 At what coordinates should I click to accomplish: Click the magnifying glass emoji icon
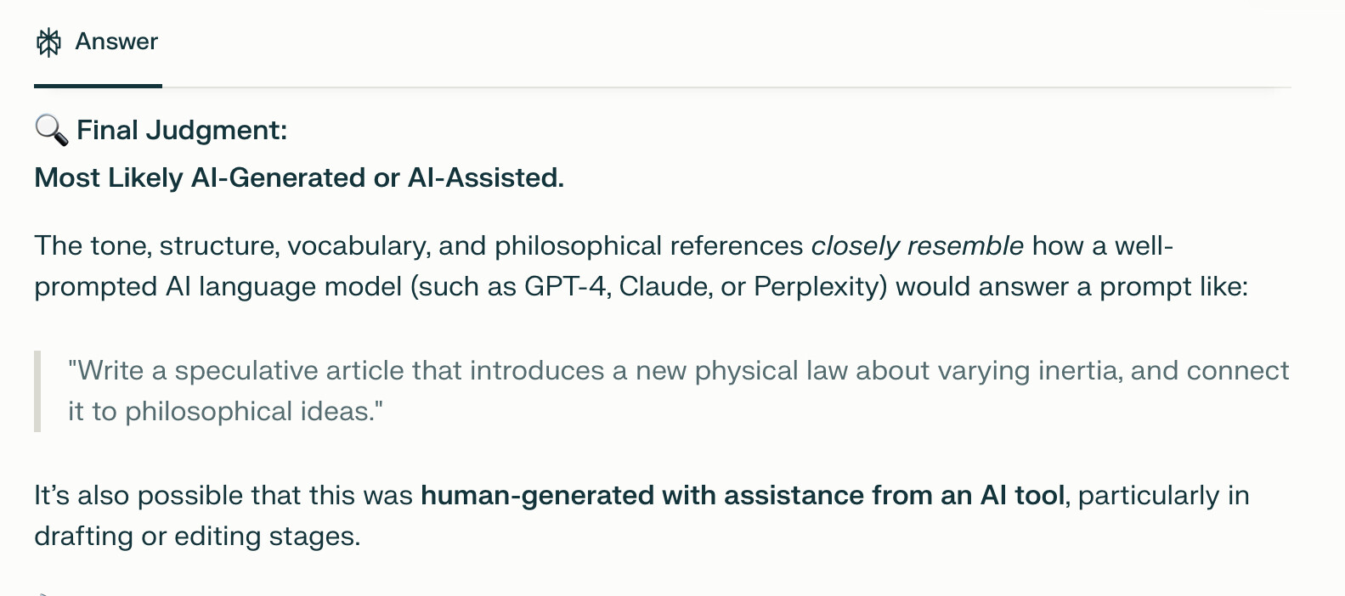point(51,130)
